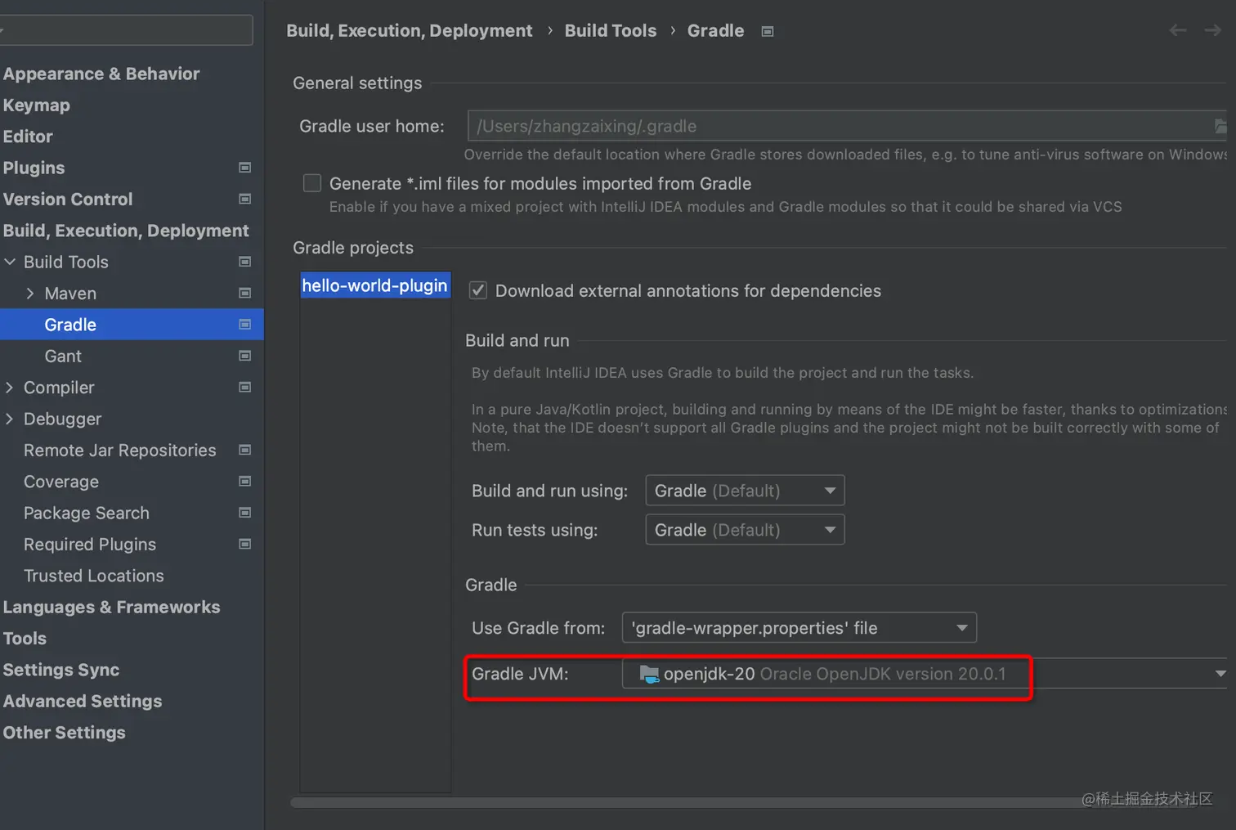Open Appearance & Behavior settings
The height and width of the screenshot is (830, 1236).
point(101,74)
